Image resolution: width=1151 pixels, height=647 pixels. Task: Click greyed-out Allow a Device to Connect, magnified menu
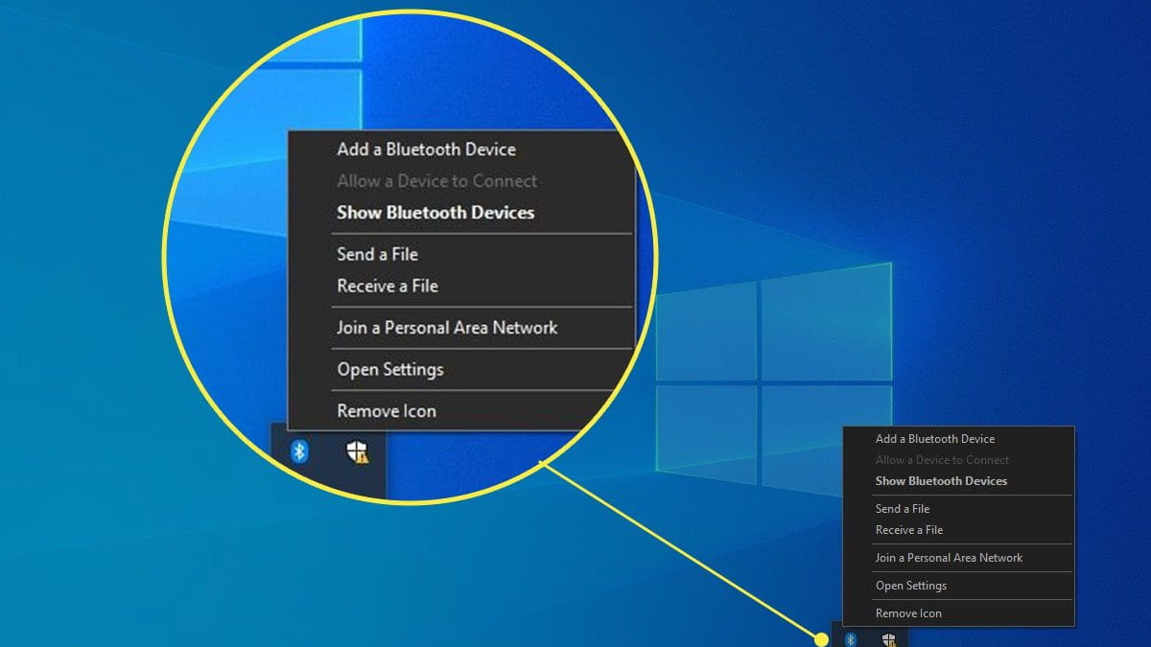(436, 181)
